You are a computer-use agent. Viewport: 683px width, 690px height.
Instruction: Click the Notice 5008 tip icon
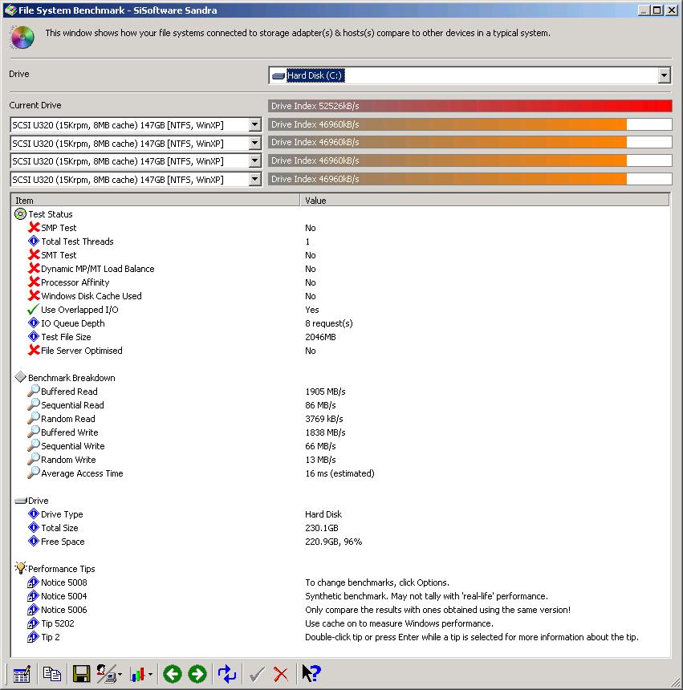(34, 582)
